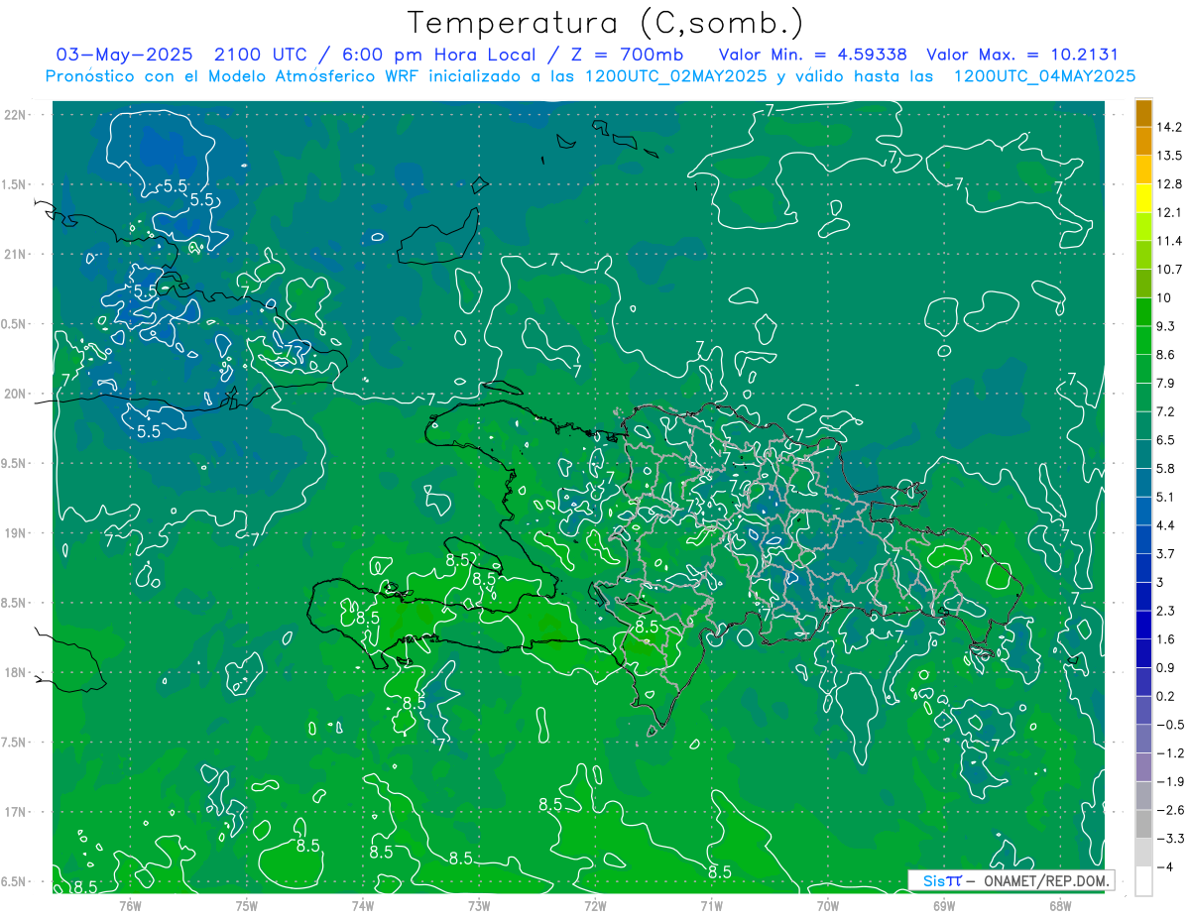Click the "18N" latitude axis label
1190x919 pixels.
click(x=16, y=673)
